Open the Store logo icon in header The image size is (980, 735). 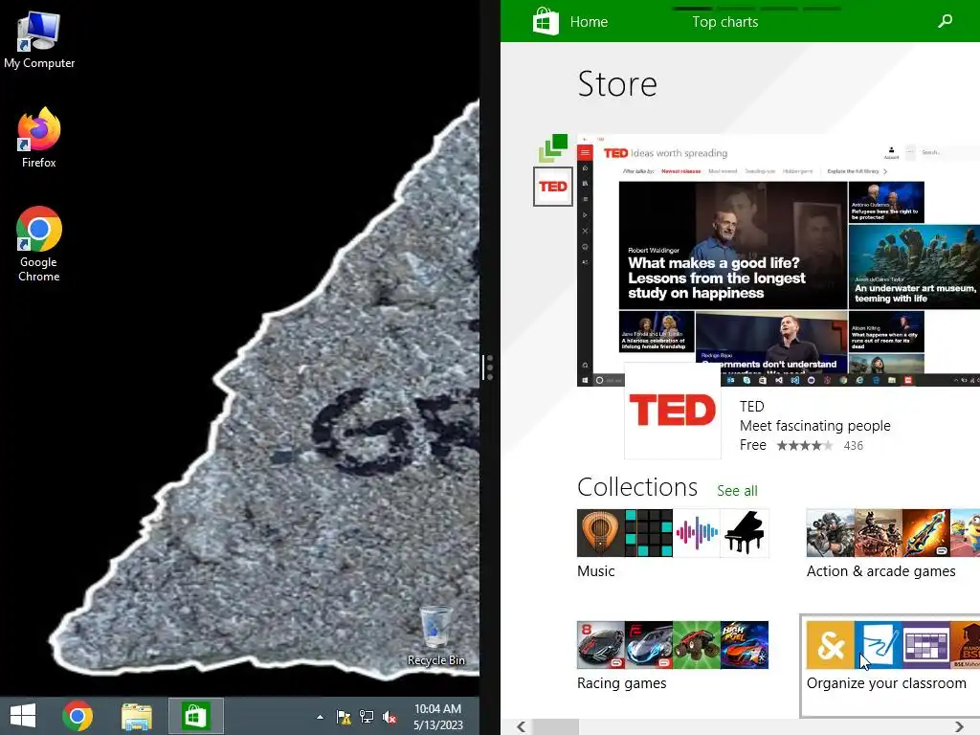coord(546,21)
